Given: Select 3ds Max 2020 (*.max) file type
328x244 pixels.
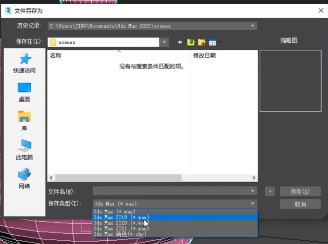Looking at the screenshot, I should (x=175, y=223).
